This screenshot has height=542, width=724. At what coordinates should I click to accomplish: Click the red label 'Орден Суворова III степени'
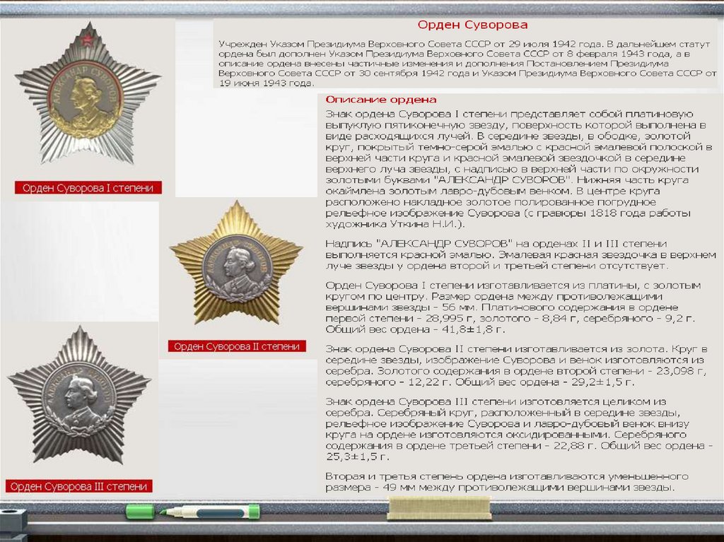tap(78, 486)
